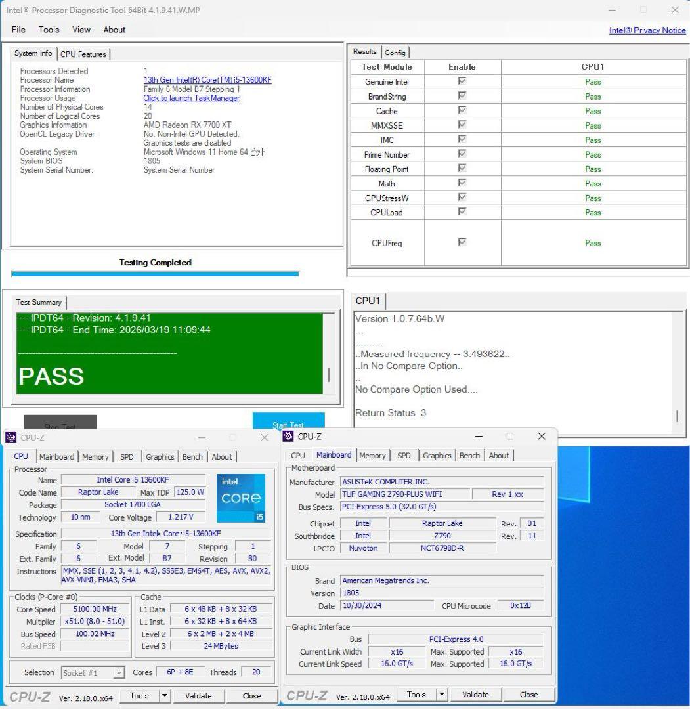690x709 pixels.
Task: Expand Tools dropdown arrow in Mainboard window
Action: [442, 694]
